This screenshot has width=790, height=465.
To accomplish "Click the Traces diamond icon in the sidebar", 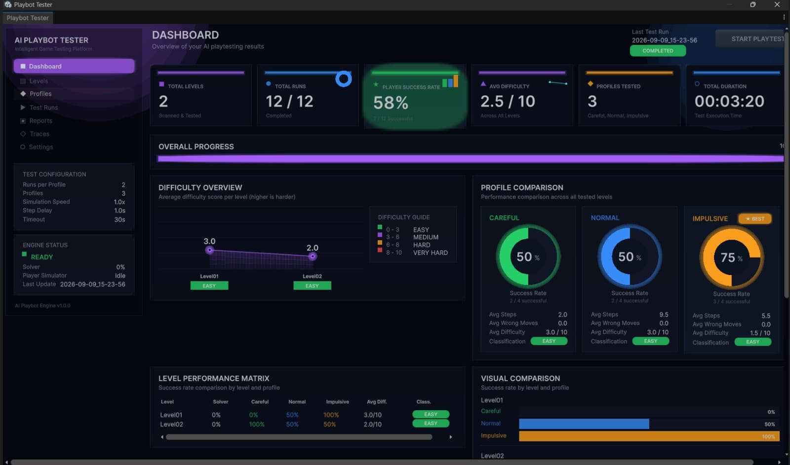I will click(23, 134).
